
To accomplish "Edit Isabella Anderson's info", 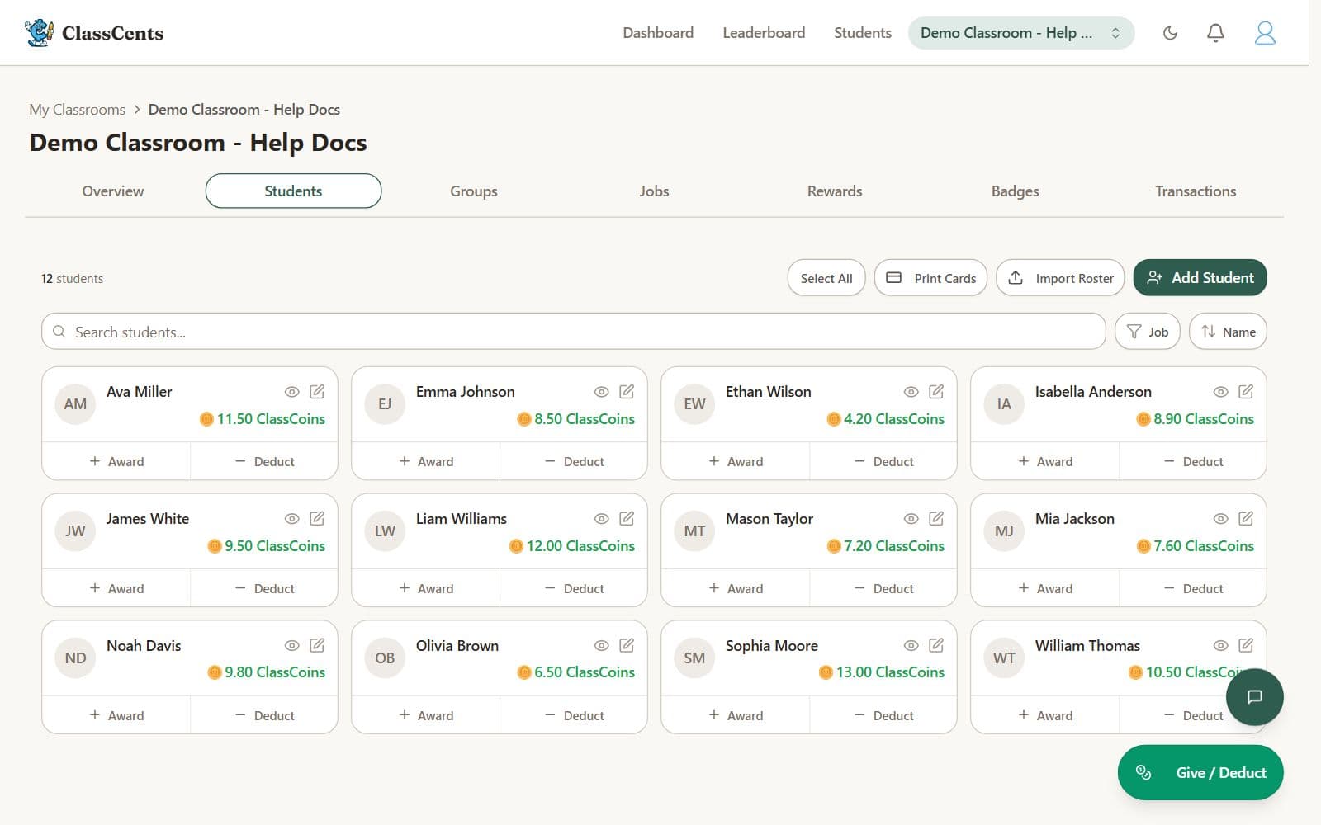I will pos(1246,392).
